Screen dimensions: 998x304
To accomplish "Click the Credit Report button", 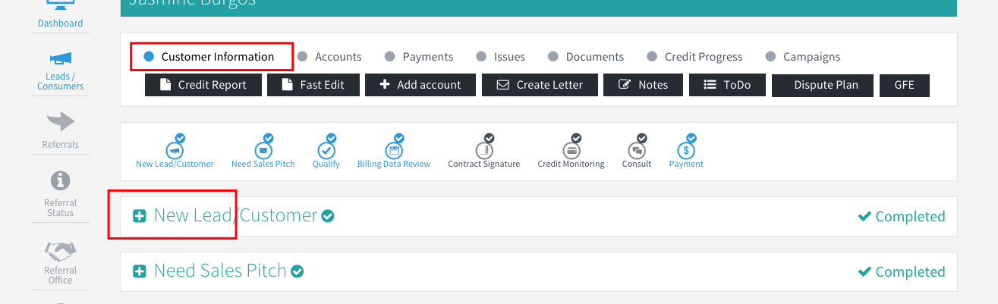I will click(203, 85).
